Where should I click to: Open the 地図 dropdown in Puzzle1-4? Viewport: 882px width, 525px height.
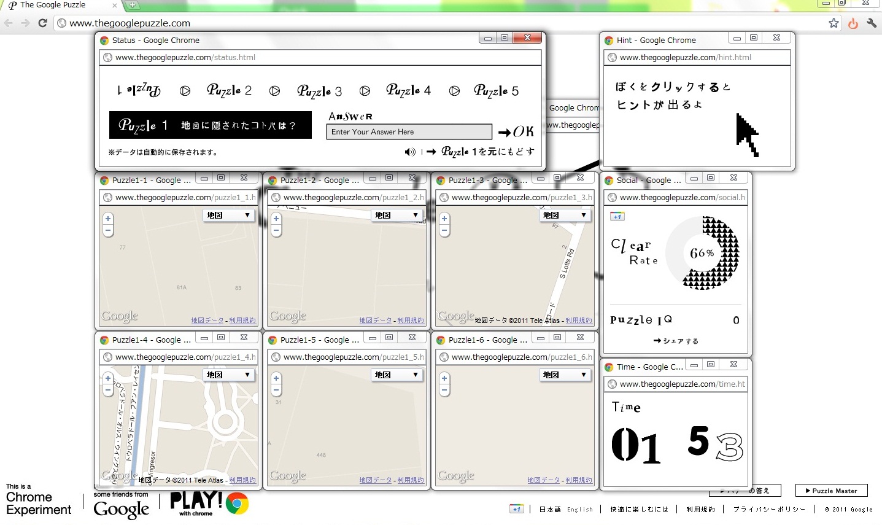pos(229,375)
